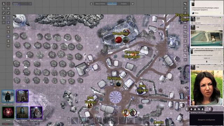
Task: Select the highlighted active tool in left sub-toolbar
Action: [x=8, y=36]
